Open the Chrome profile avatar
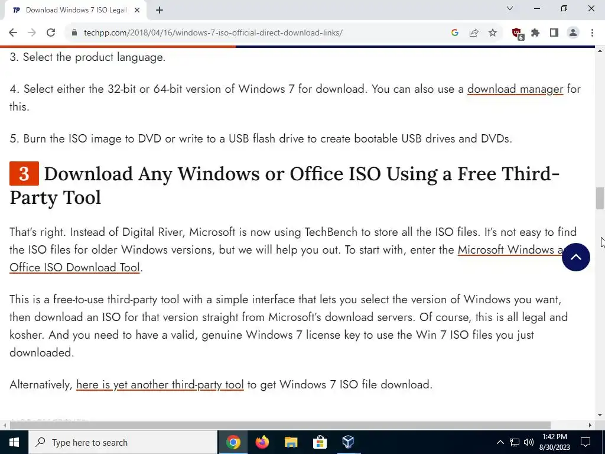 pyautogui.click(x=573, y=33)
